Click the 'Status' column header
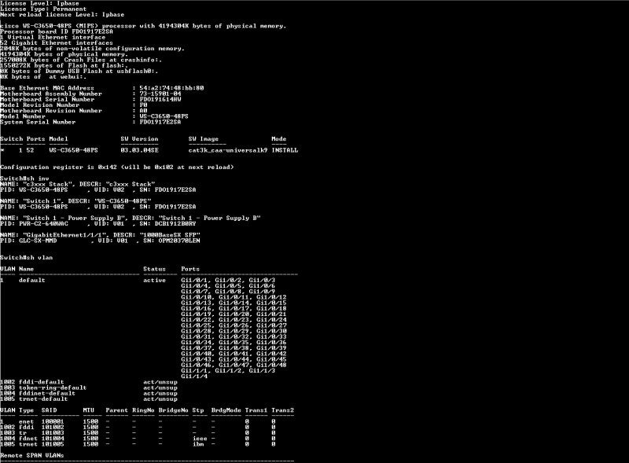Viewport: 629px width, 463px height. [x=154, y=269]
